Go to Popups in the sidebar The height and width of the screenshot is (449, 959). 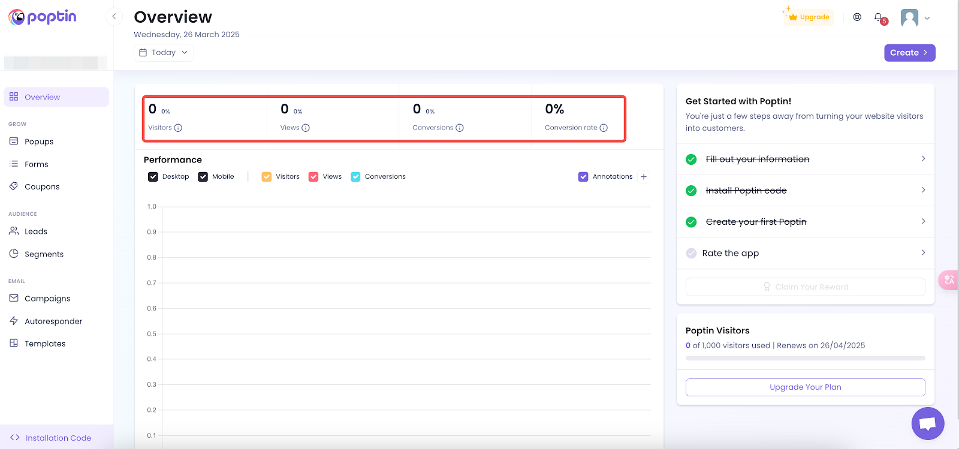click(39, 141)
